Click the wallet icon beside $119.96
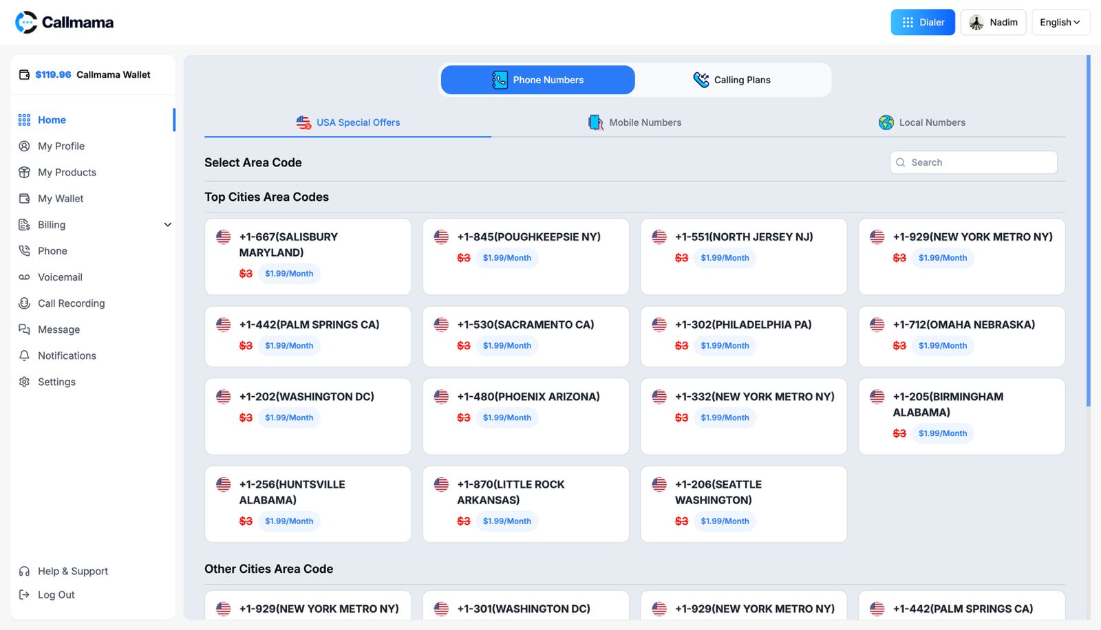 (x=24, y=75)
